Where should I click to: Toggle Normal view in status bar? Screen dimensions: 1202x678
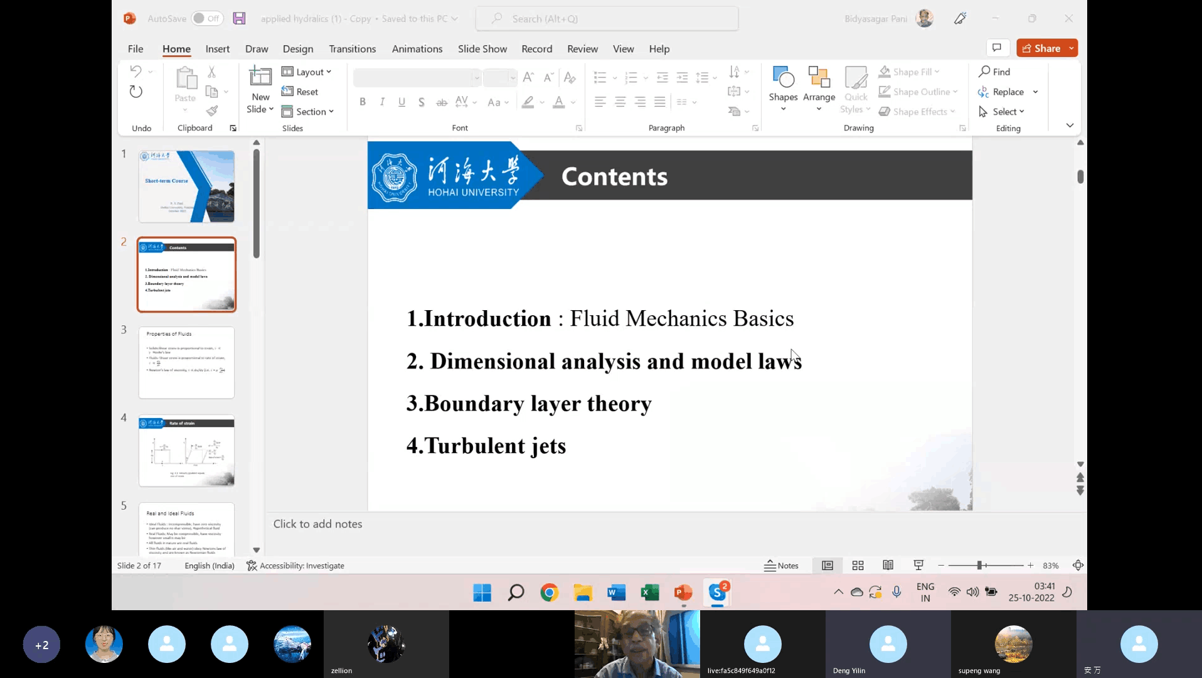point(827,566)
